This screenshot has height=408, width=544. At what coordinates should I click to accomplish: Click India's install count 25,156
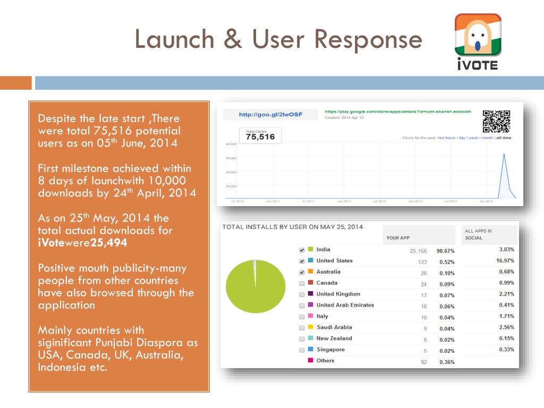[418, 251]
